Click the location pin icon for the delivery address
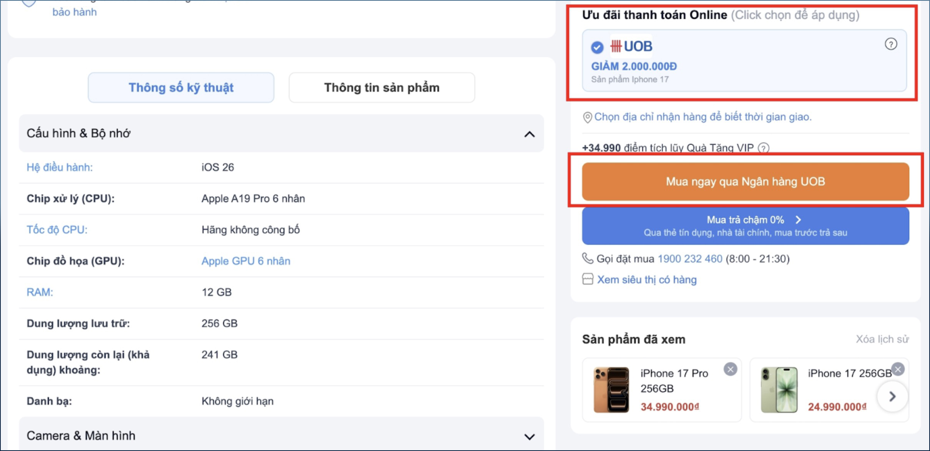The height and width of the screenshot is (451, 930). click(x=587, y=117)
